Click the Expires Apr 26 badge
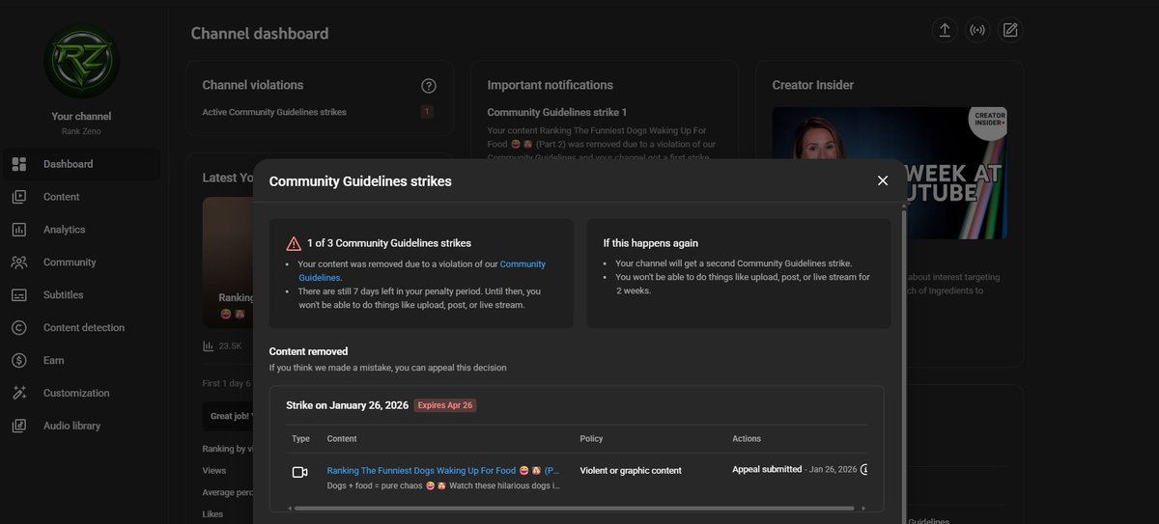Viewport: 1159px width, 524px height. point(445,405)
